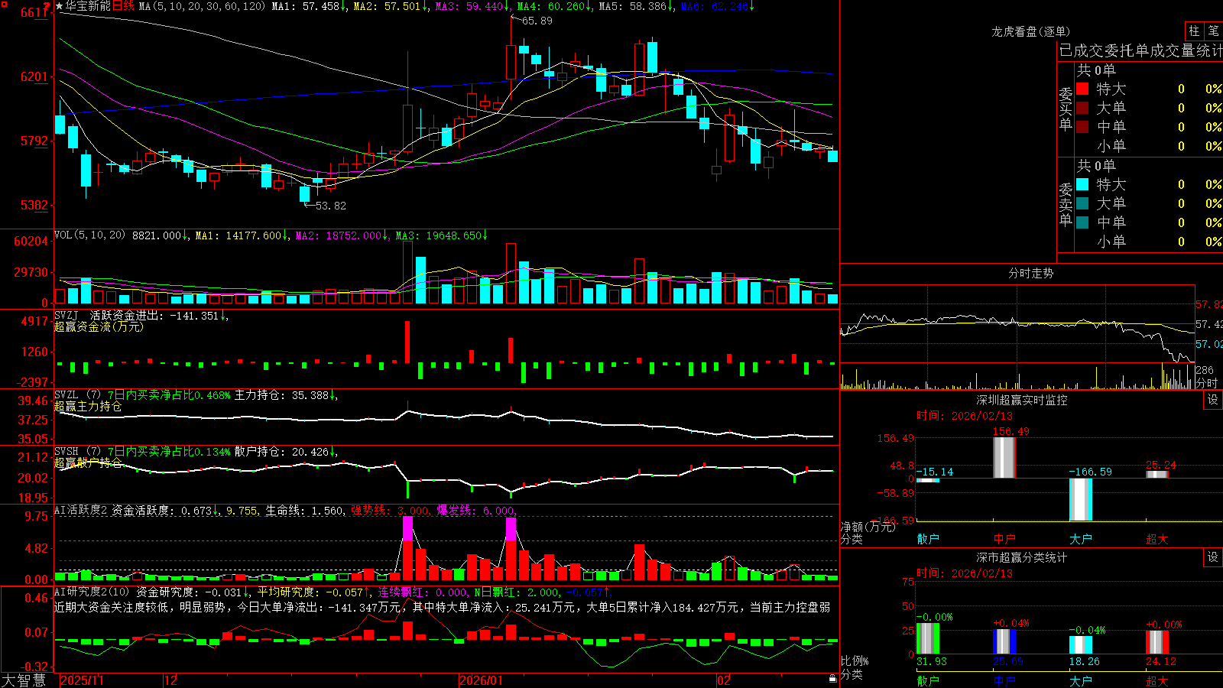
Task: Click 大户 label under 深圳超赢实时监控 chart
Action: click(x=1081, y=539)
